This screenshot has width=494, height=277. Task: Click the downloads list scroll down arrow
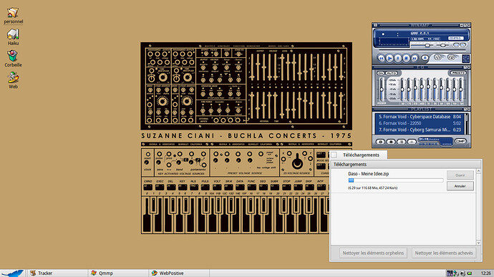pyautogui.click(x=478, y=243)
